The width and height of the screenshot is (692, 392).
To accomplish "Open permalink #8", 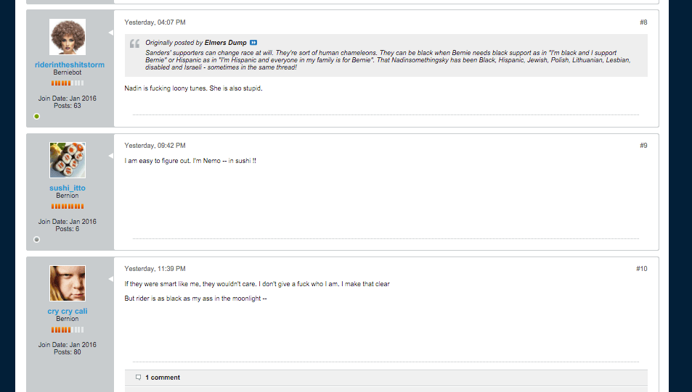I will (x=643, y=22).
